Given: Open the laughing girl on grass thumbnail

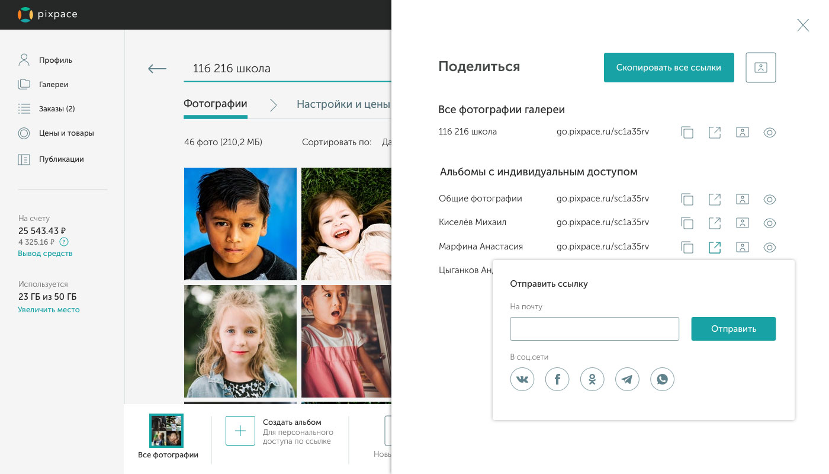Looking at the screenshot, I should 346,223.
